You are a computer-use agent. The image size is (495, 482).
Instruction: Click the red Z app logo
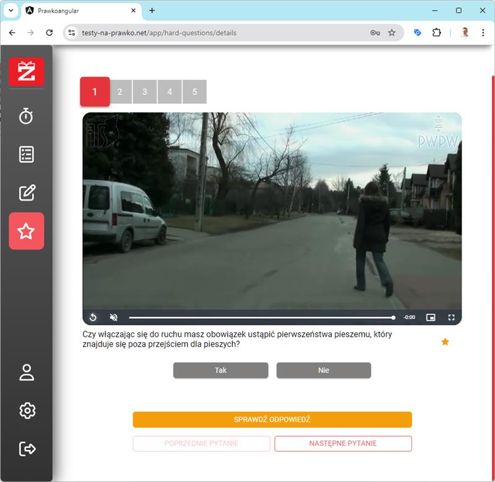[27, 72]
